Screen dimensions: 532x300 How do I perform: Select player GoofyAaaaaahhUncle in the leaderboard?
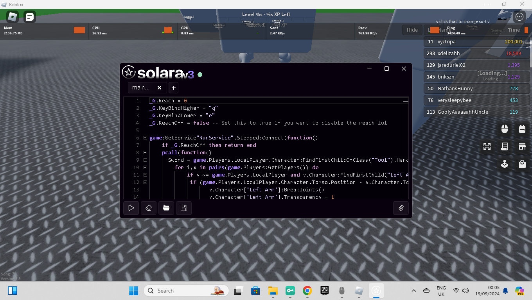click(x=477, y=112)
